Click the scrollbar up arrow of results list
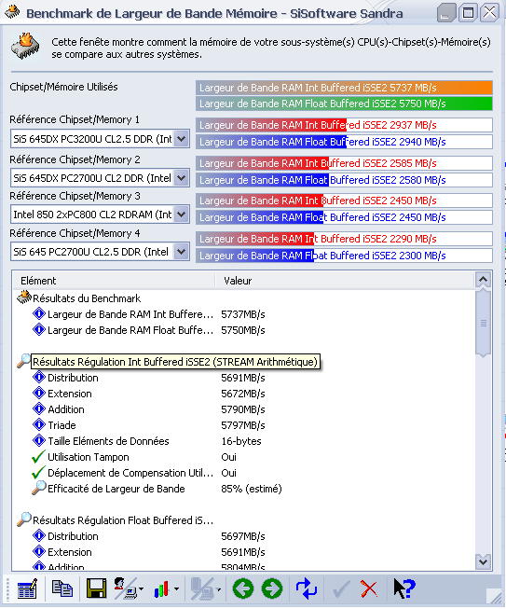Image resolution: width=506 pixels, height=609 pixels. (483, 280)
